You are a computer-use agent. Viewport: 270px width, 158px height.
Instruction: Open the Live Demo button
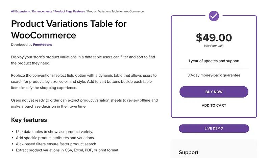pyautogui.click(x=214, y=128)
